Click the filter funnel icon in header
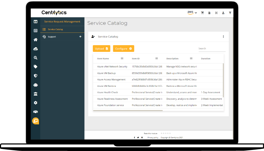This screenshot has width=264, height=151. (230, 13)
